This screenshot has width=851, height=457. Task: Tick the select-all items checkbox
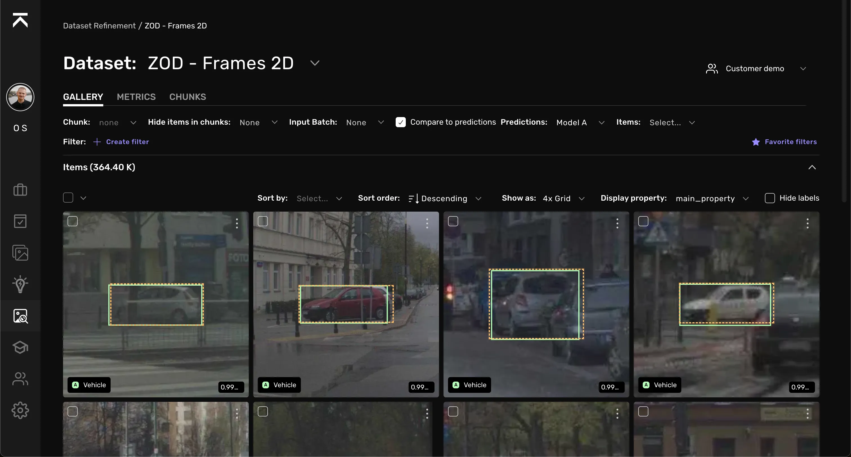coord(68,198)
